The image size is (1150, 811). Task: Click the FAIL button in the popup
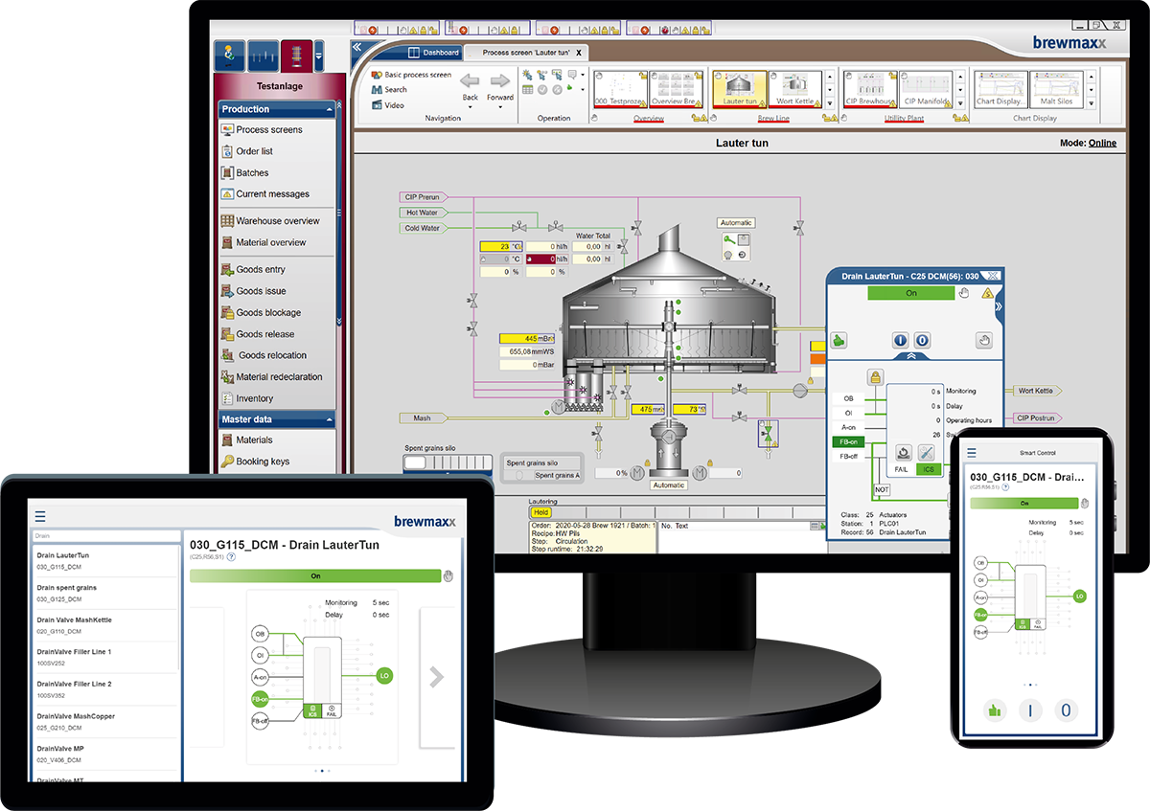(x=902, y=469)
